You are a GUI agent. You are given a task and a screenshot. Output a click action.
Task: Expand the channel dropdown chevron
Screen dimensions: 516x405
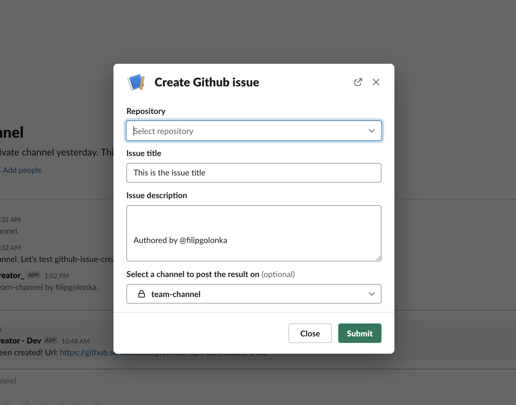[x=372, y=294]
